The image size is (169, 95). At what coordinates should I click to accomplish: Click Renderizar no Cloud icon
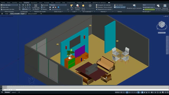pyautogui.click(x=158, y=6)
